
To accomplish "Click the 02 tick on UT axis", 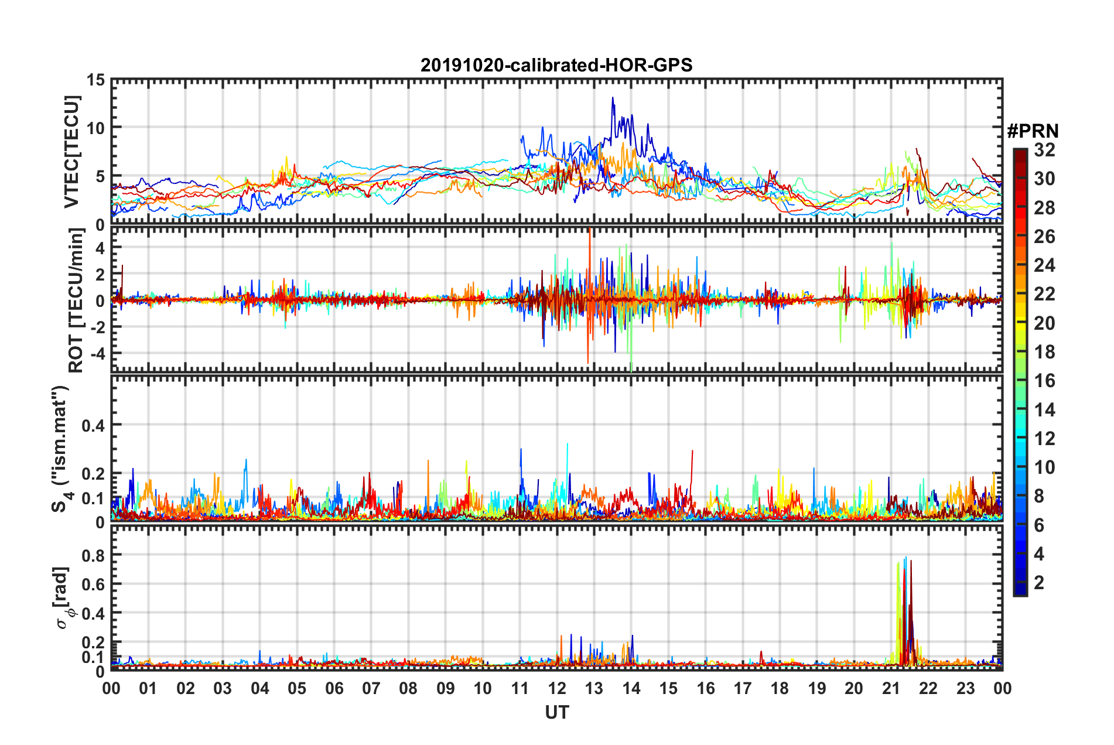I will pos(186,688).
